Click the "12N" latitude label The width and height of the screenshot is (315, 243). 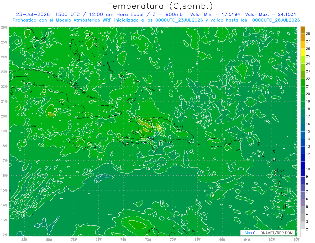pyautogui.click(x=4, y=235)
